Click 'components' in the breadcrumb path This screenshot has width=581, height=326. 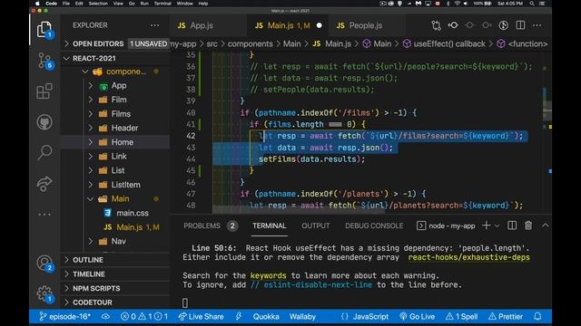coord(251,43)
